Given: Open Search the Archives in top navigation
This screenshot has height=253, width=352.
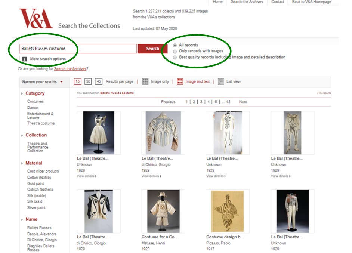Looking at the screenshot, I should coord(247,2).
